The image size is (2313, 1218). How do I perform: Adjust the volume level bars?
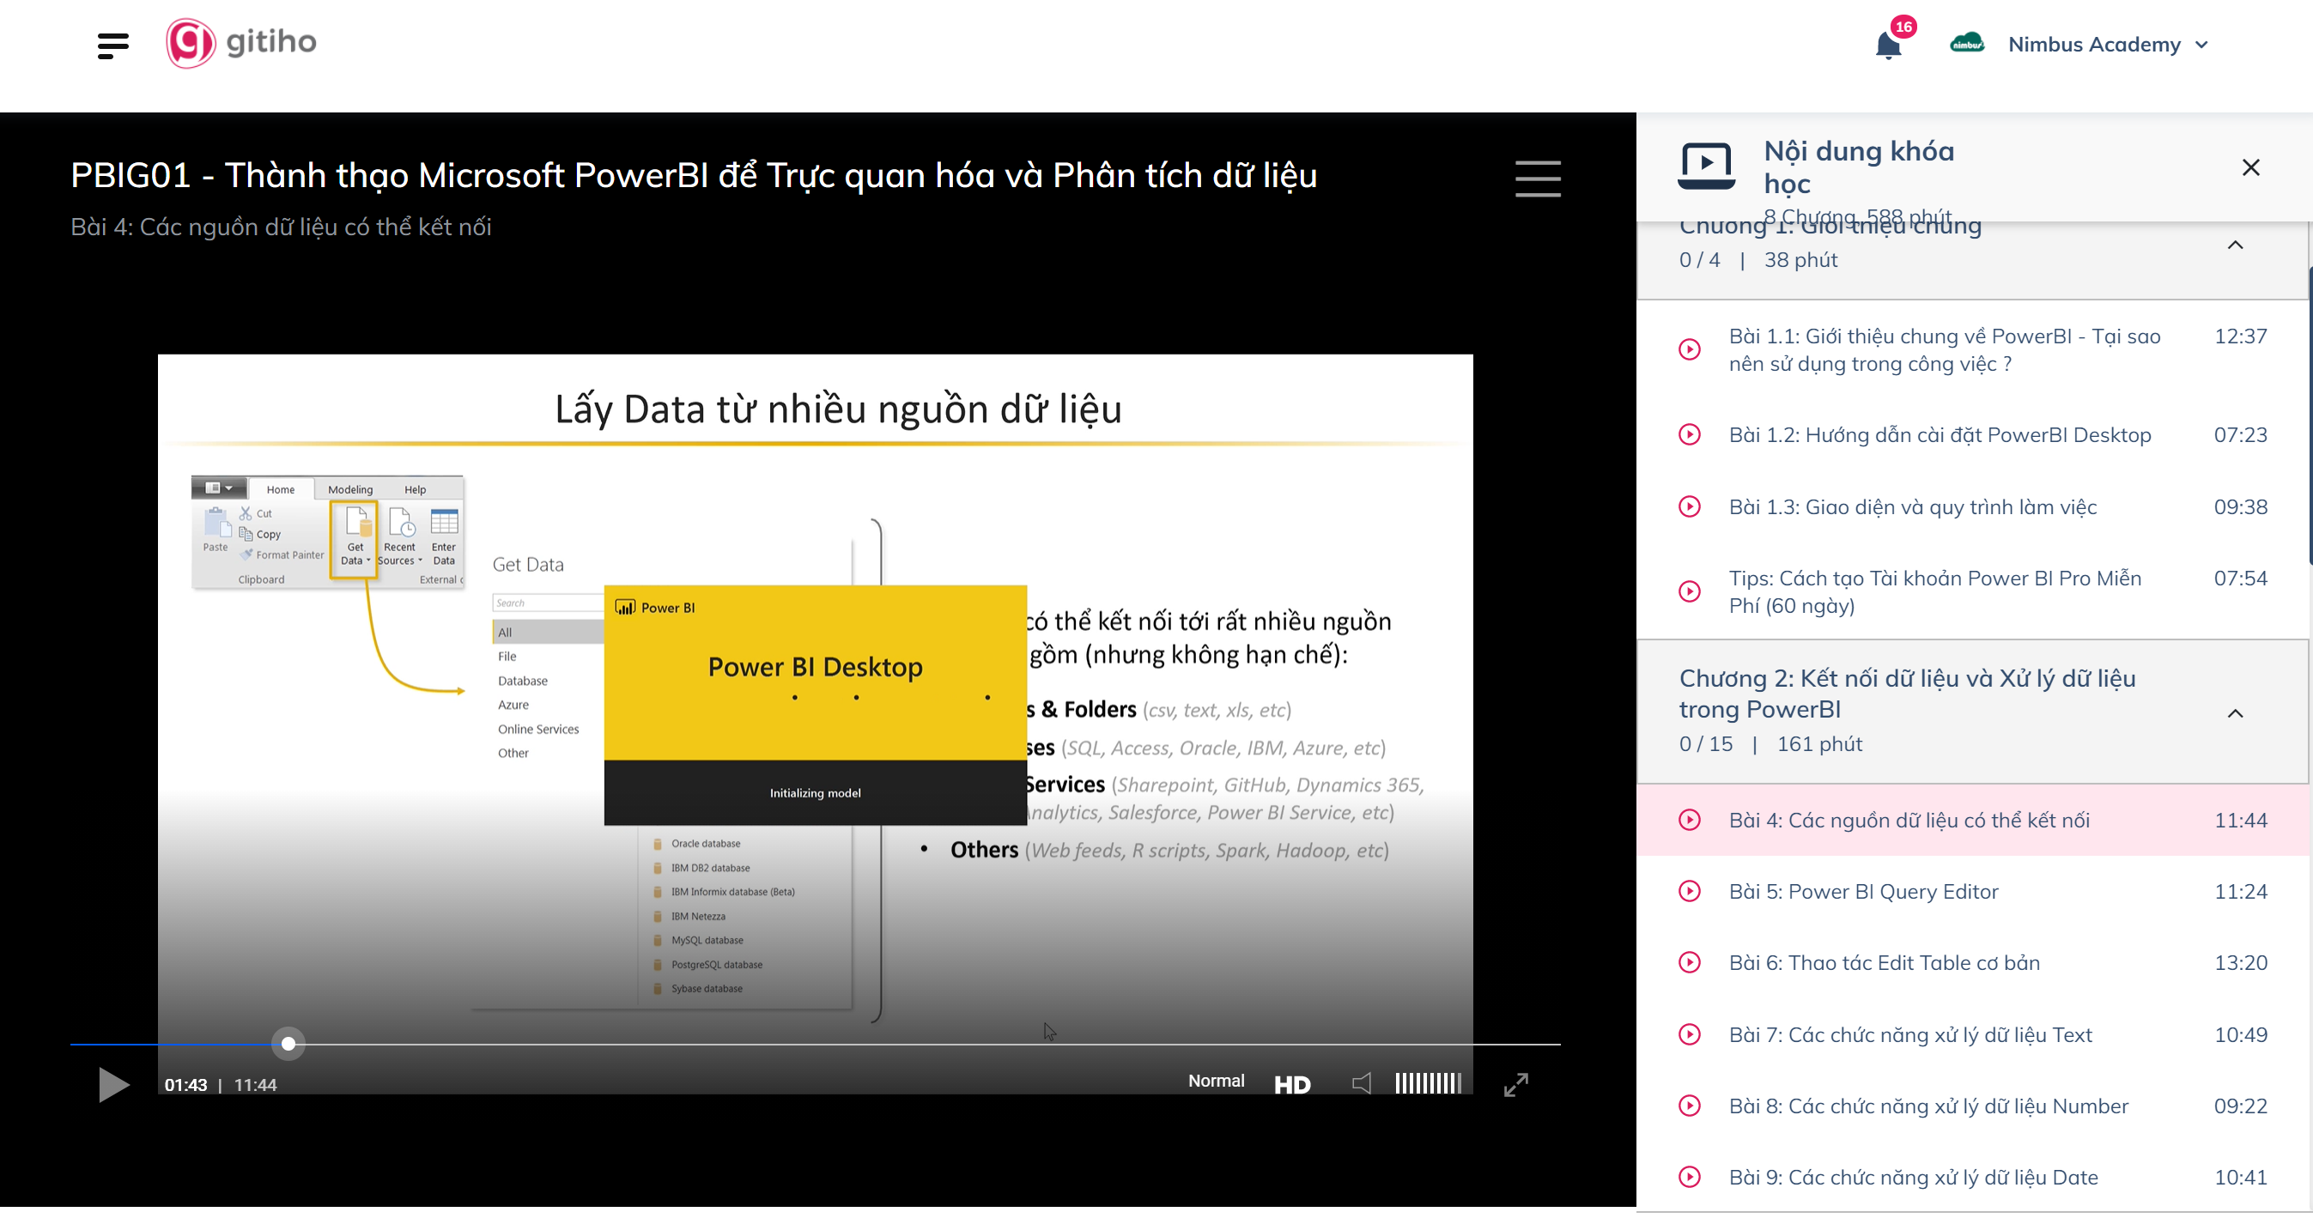pyautogui.click(x=1428, y=1083)
